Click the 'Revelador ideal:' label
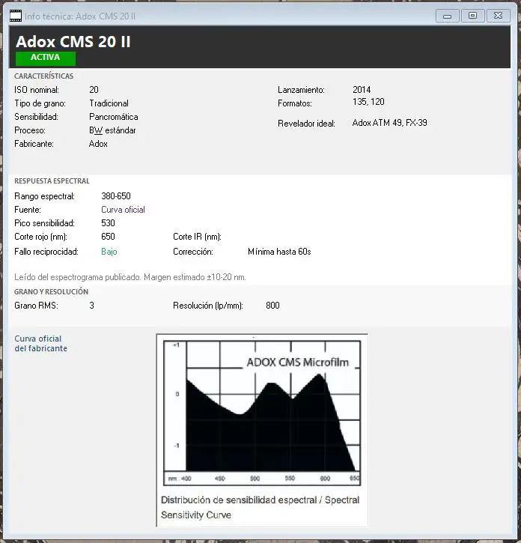 306,124
